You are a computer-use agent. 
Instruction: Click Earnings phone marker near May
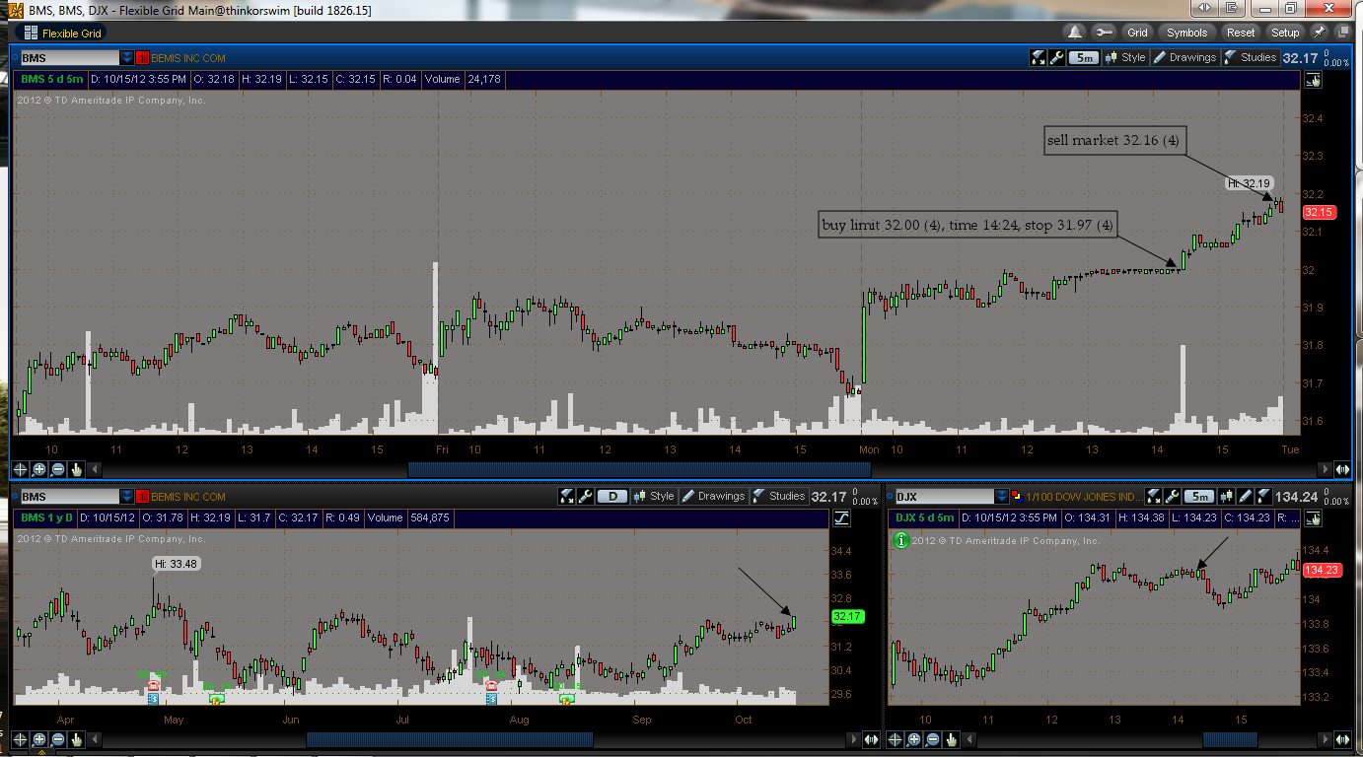pos(153,683)
